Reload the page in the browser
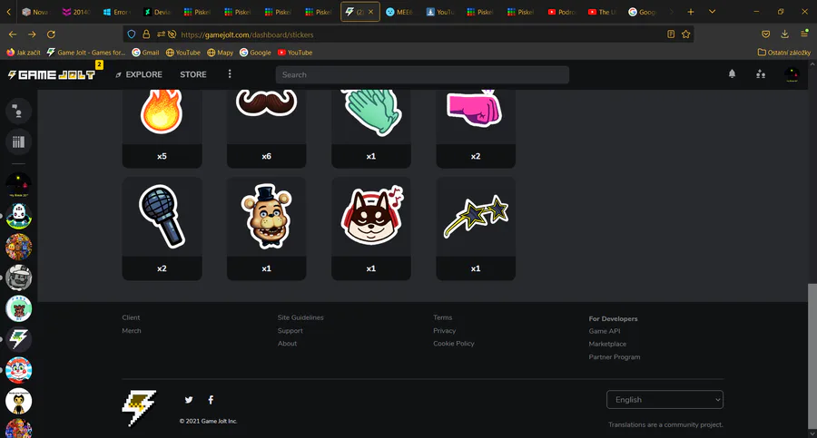The width and height of the screenshot is (817, 438). pyautogui.click(x=51, y=34)
